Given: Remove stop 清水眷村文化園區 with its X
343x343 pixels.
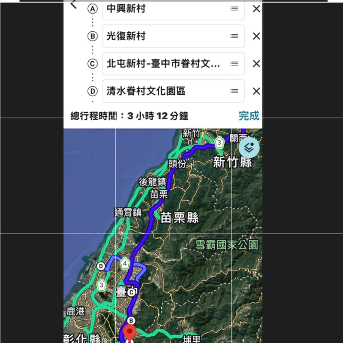Looking at the screenshot, I should [x=256, y=91].
